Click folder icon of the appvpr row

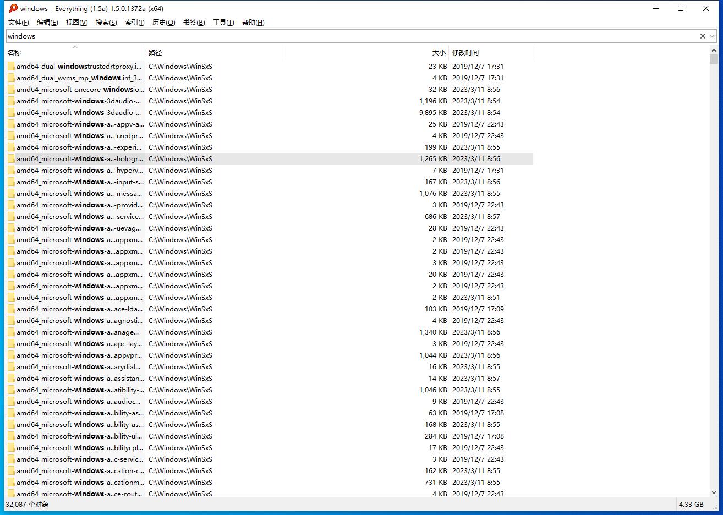pos(11,355)
